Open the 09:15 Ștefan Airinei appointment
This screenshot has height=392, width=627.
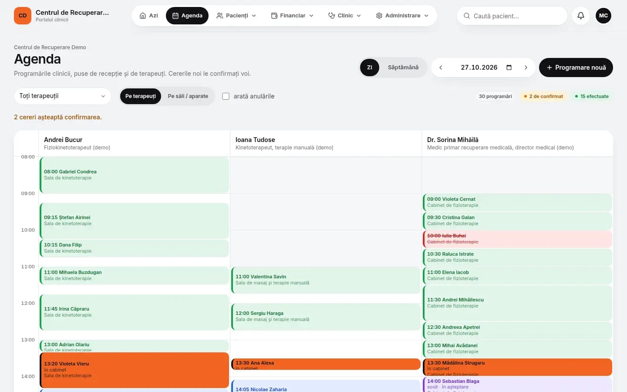tap(135, 220)
